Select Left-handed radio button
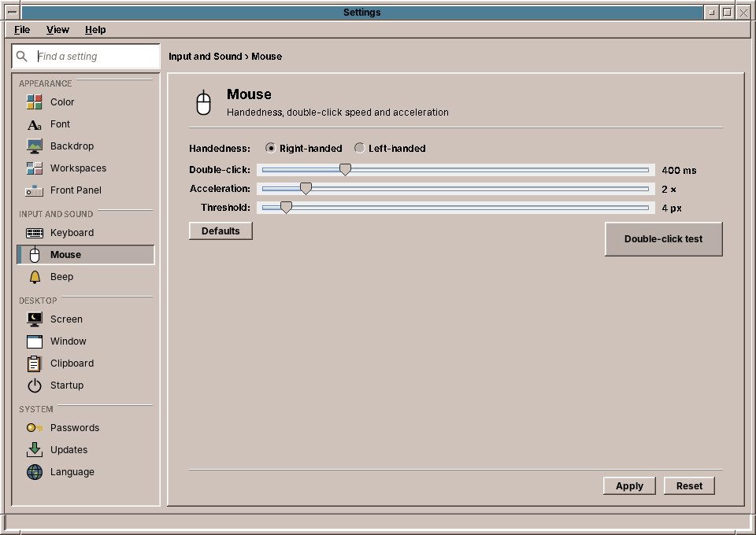The image size is (756, 535). 359,149
